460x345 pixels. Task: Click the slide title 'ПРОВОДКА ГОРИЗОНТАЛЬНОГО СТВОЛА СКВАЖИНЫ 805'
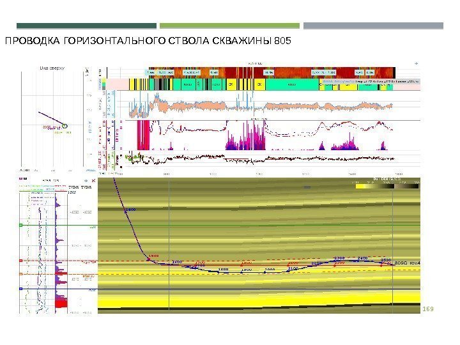pos(148,40)
